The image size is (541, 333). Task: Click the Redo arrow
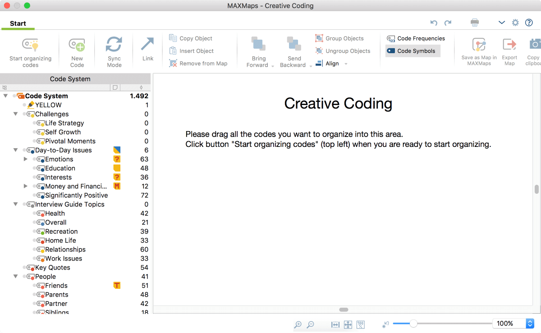click(x=448, y=23)
